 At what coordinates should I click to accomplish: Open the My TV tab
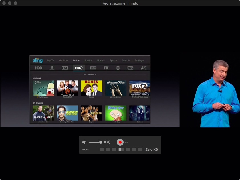click(51, 60)
